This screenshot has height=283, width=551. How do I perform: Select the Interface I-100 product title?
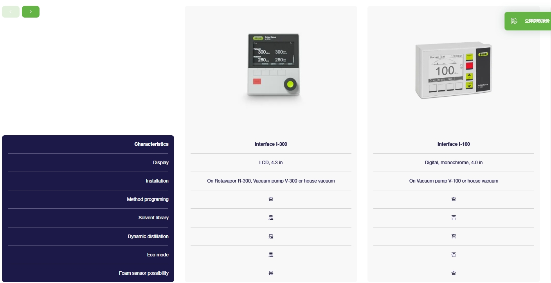coord(454,144)
